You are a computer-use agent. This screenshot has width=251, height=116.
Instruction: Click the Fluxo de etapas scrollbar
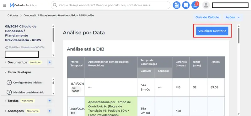point(53,83)
